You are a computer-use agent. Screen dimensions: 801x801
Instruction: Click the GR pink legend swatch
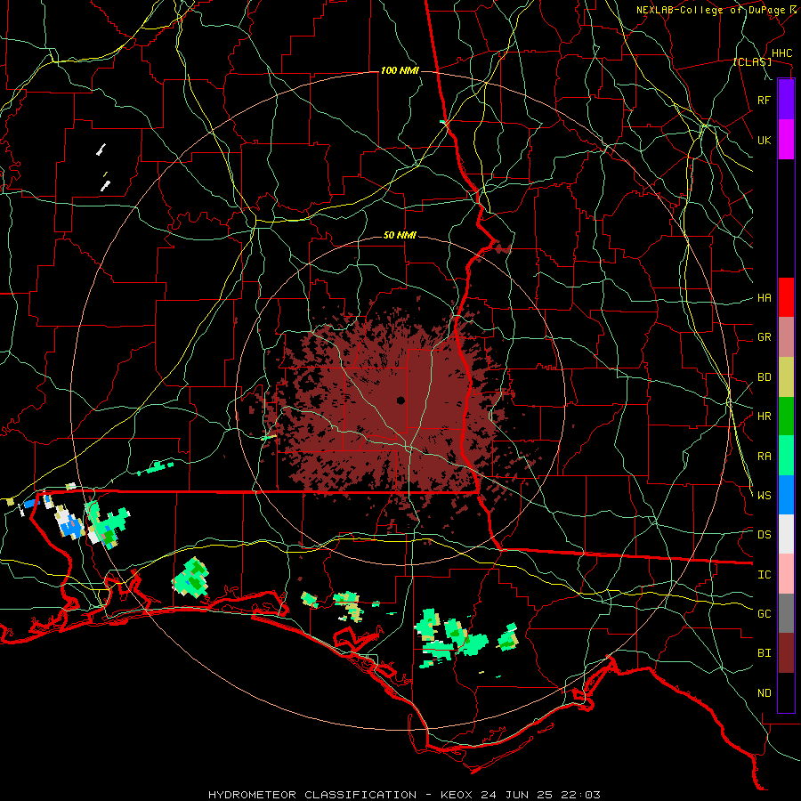(x=786, y=337)
